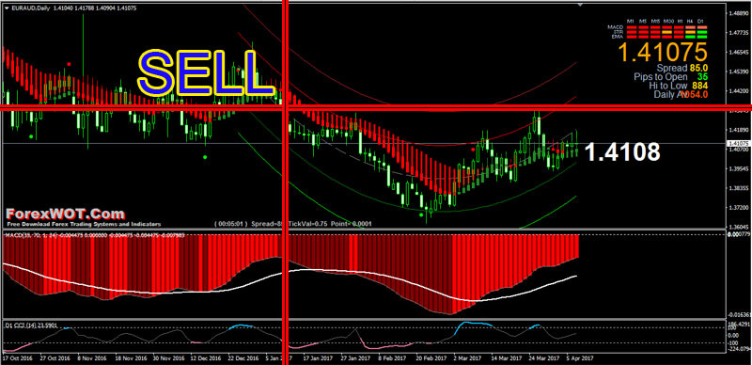752x365 pixels.
Task: Click the green STR bar under D1
Action: tap(702, 32)
